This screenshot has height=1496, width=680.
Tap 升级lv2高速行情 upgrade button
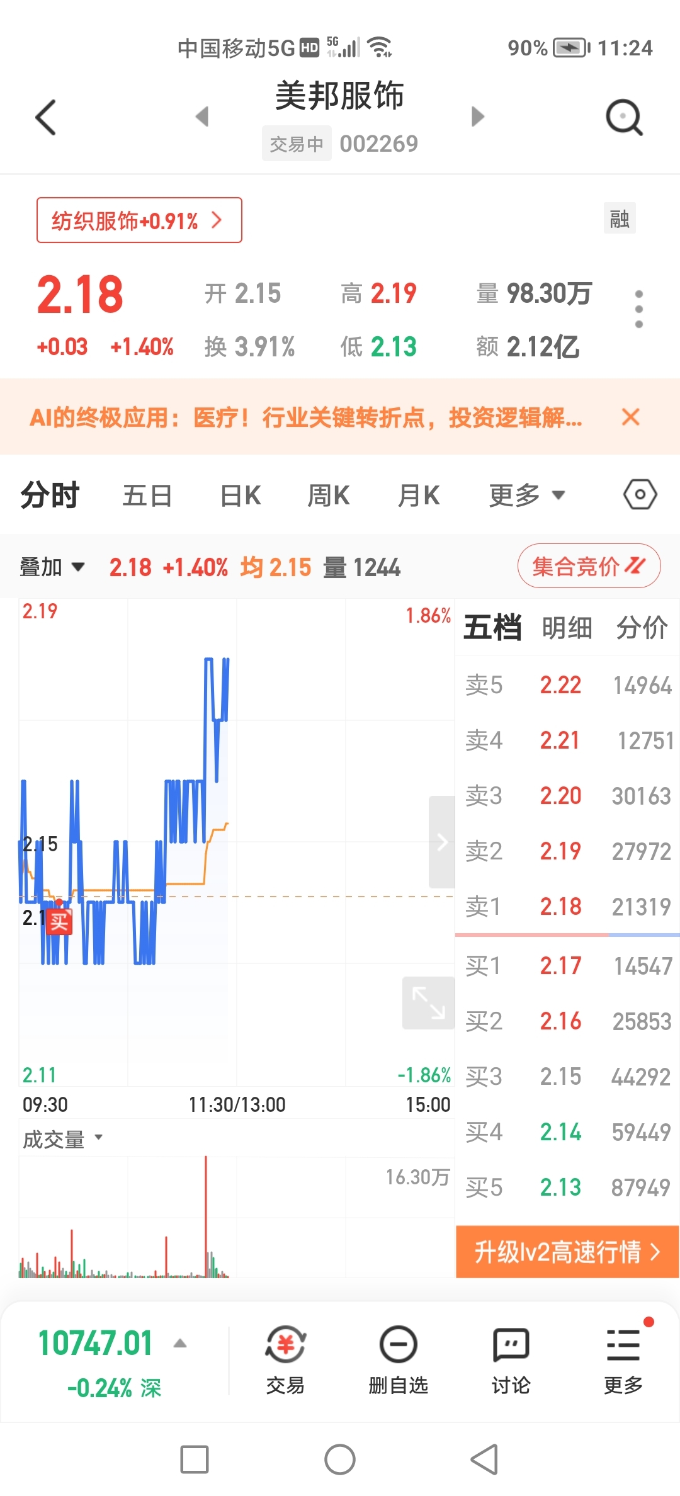click(x=567, y=1252)
